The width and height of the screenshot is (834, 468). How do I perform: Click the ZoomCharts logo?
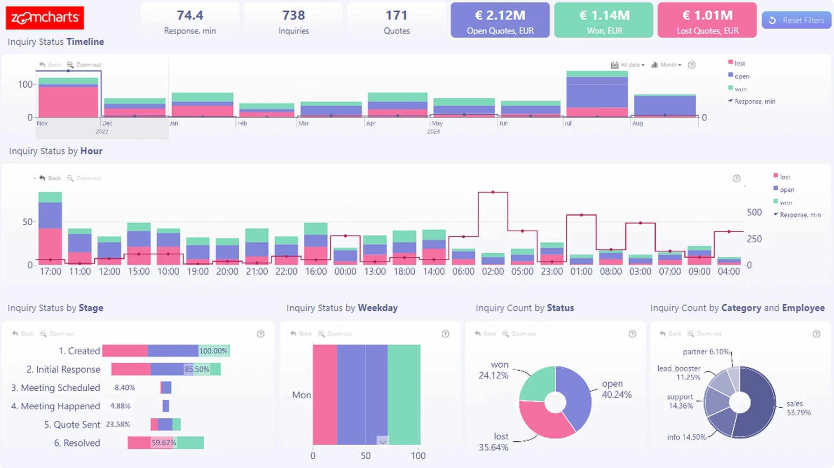click(x=45, y=18)
